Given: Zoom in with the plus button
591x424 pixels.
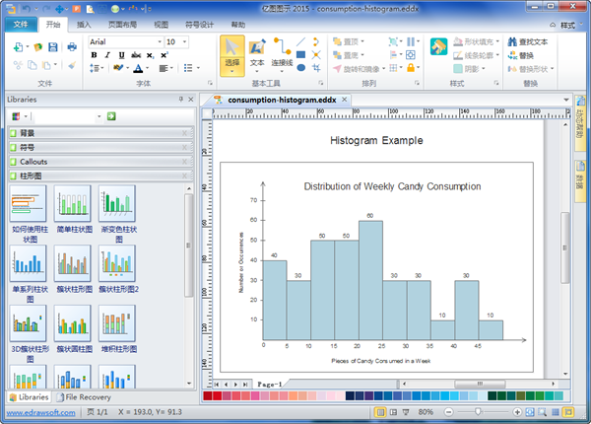Looking at the screenshot, I should 517,412.
